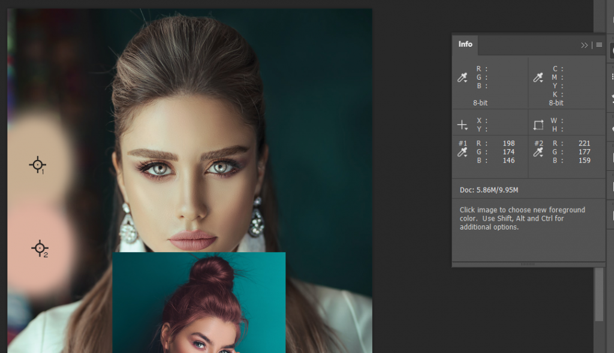Click the "K :" label in the CMYK readout

coord(558,94)
